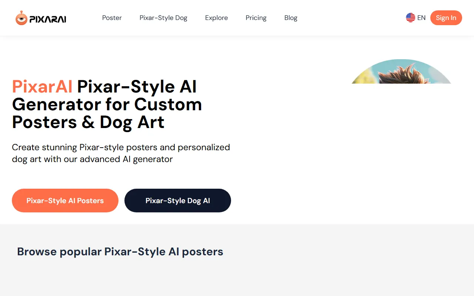
Task: Click the 'Create stunning Pixar-style posters' subtitle line
Action: 121,147
